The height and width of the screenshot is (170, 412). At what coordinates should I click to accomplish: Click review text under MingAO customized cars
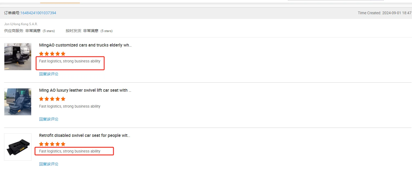[70, 61]
